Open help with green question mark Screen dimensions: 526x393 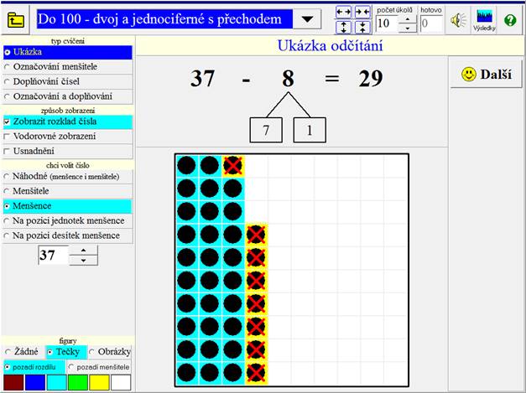pos(510,20)
